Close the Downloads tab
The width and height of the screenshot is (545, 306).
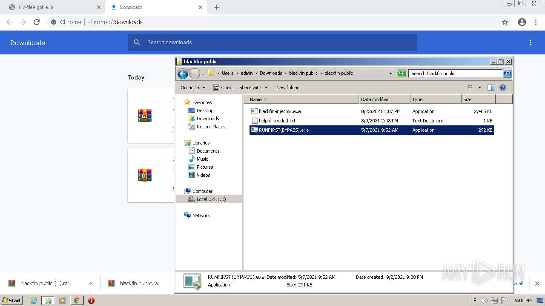[201, 7]
